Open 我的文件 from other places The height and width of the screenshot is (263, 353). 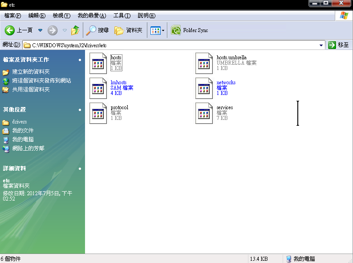tap(23, 131)
